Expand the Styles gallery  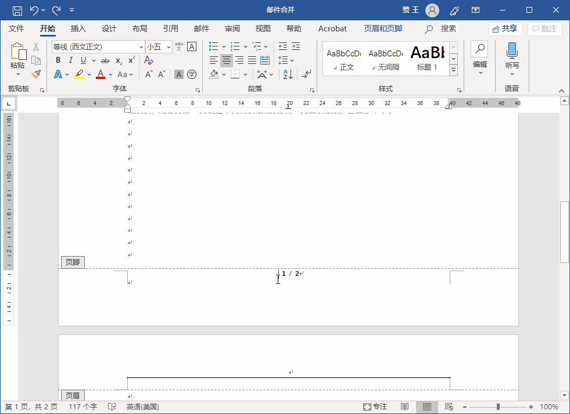453,70
